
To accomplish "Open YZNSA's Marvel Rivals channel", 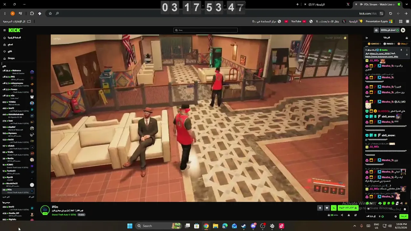I will [x=18, y=103].
